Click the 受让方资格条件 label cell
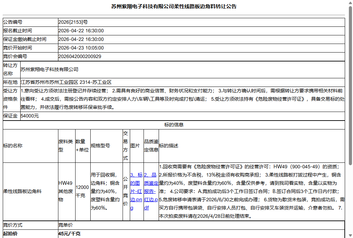Image resolution: width=353 pixels, height=238 pixels. pos(11,99)
